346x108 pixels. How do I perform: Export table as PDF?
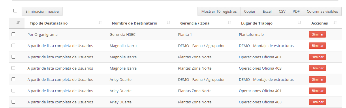pos(296,12)
